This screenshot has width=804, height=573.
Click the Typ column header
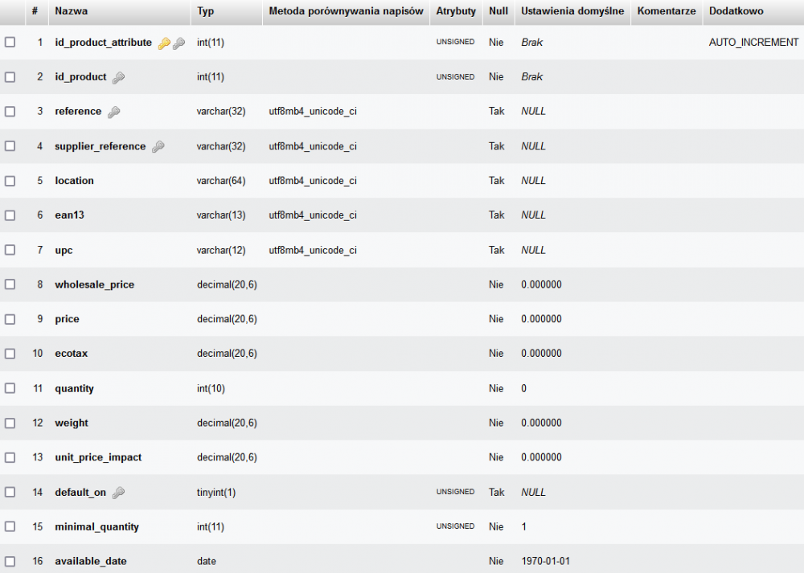point(206,11)
